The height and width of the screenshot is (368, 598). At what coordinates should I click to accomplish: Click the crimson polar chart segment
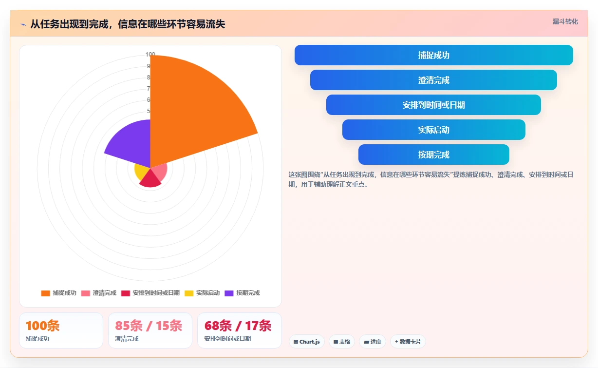[151, 180]
